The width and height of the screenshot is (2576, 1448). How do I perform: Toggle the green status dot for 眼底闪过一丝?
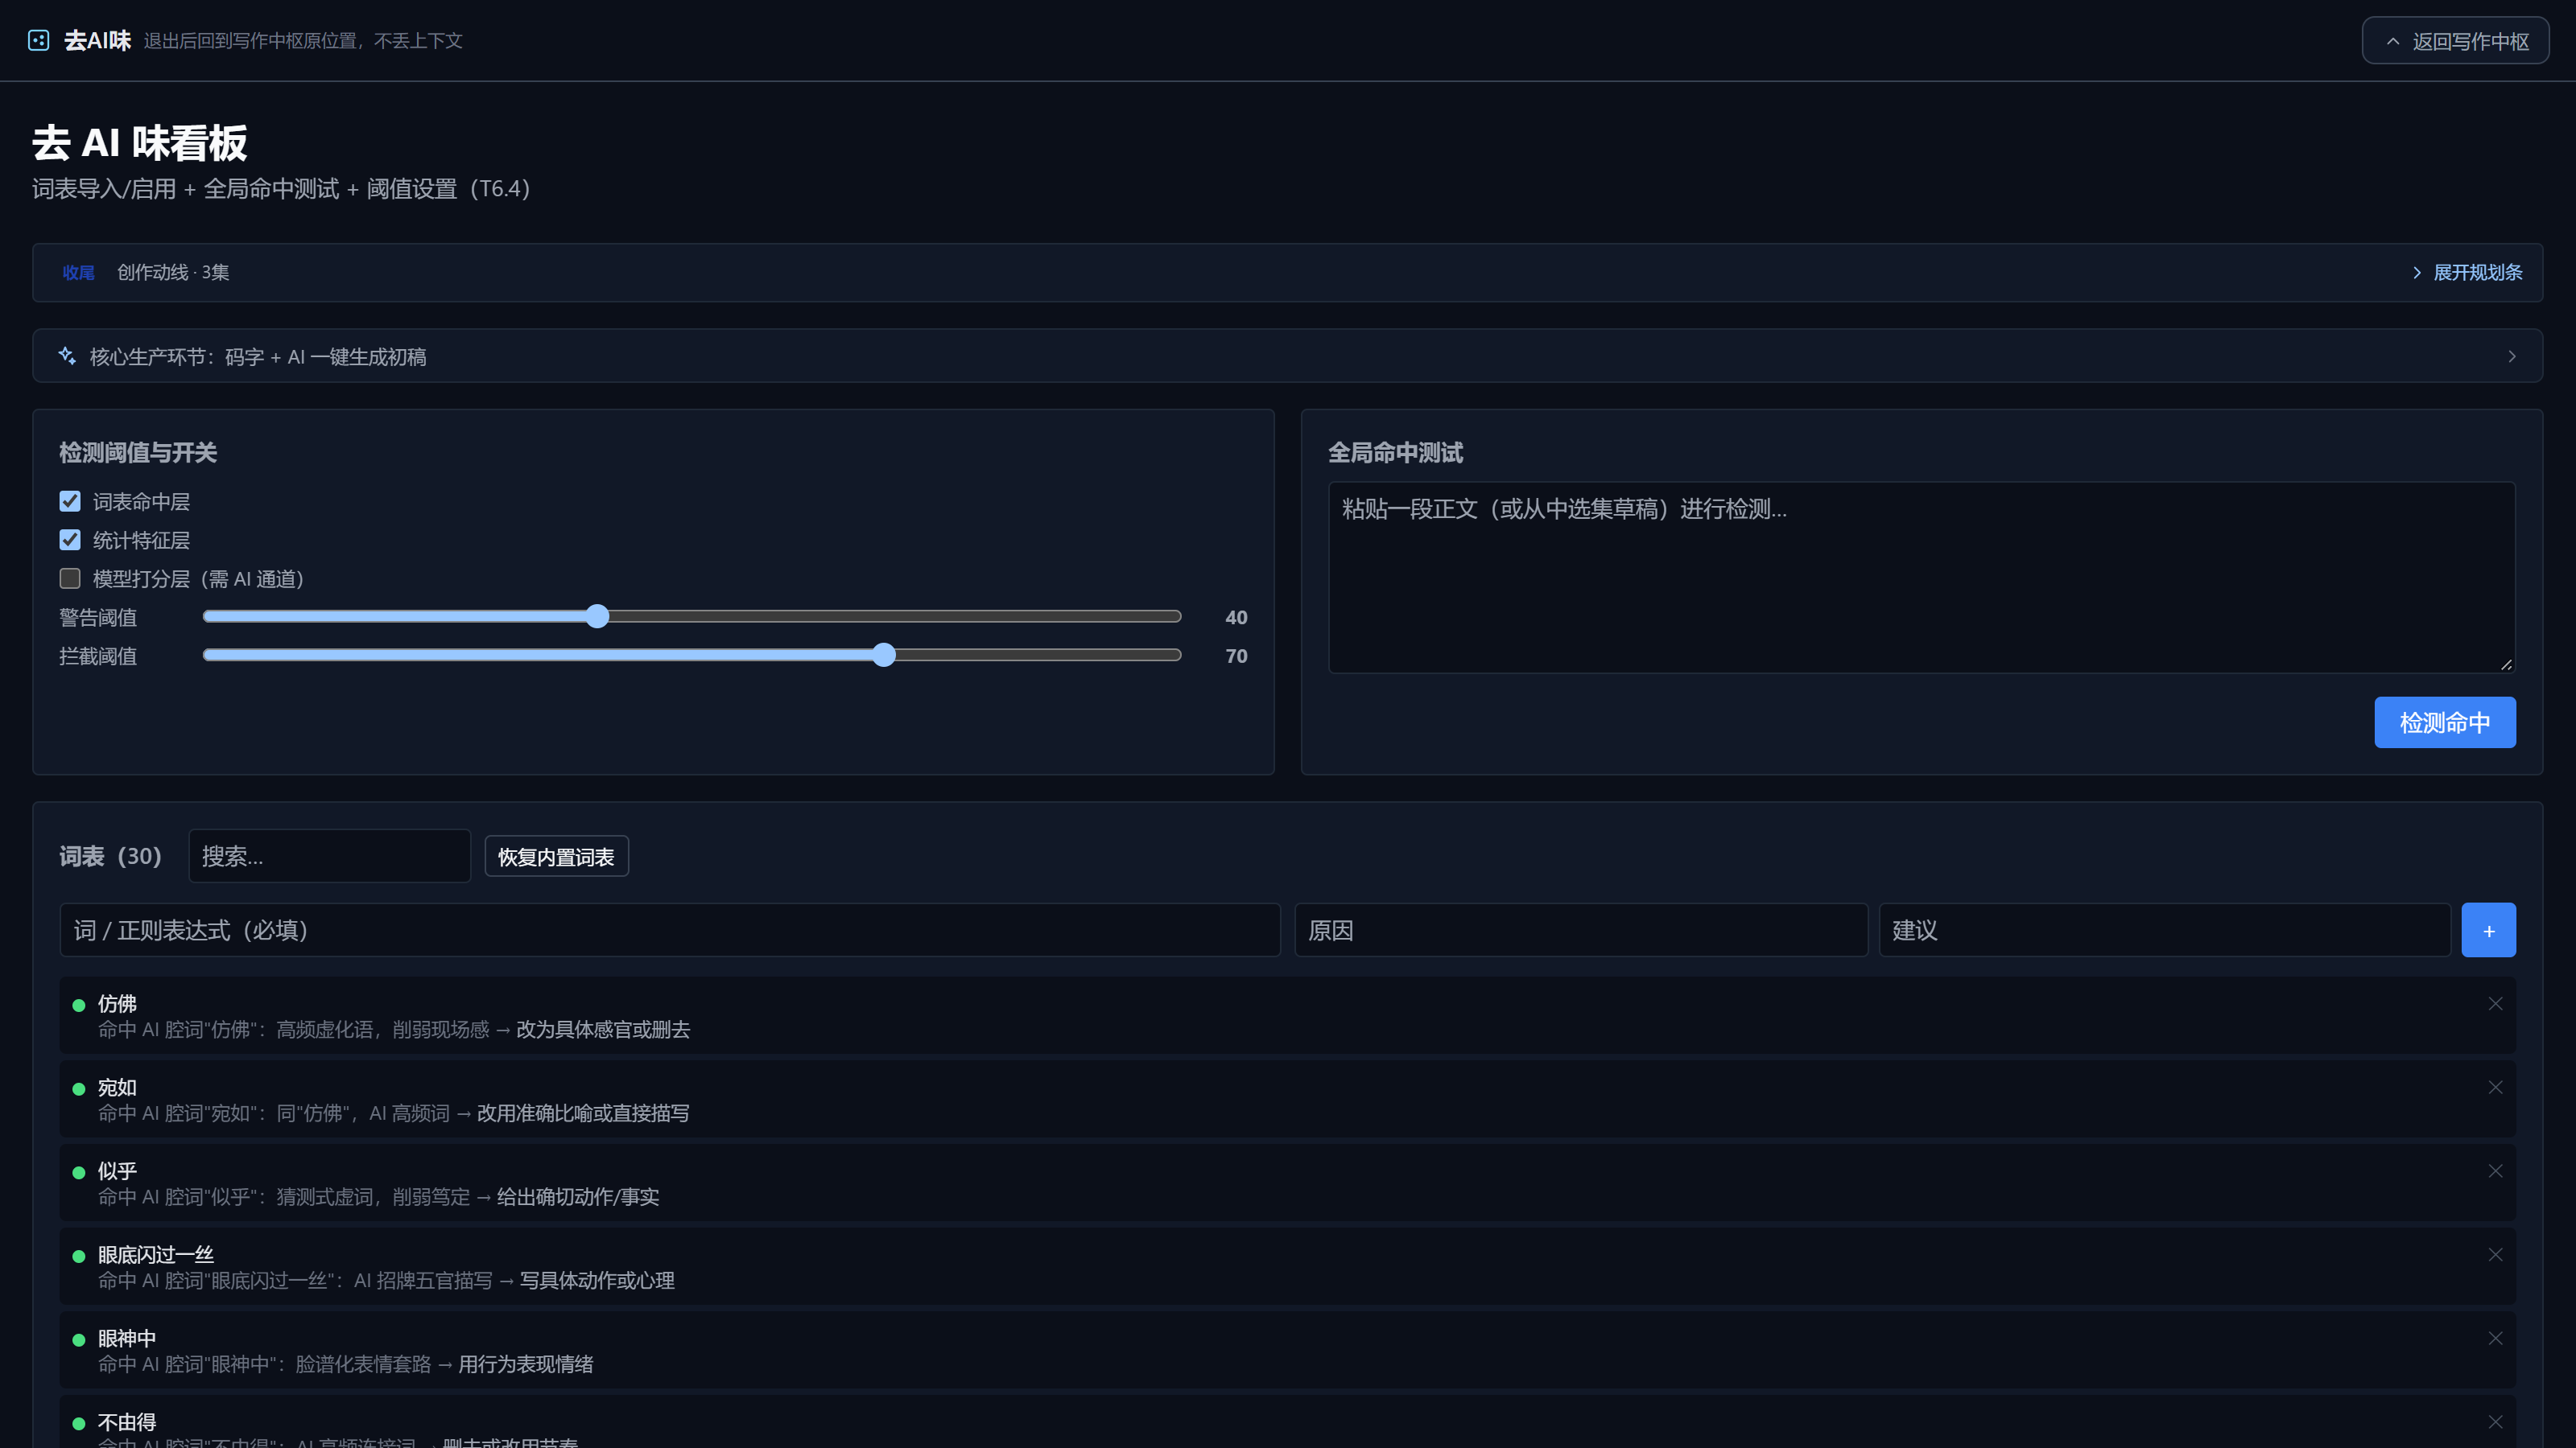pyautogui.click(x=79, y=1257)
